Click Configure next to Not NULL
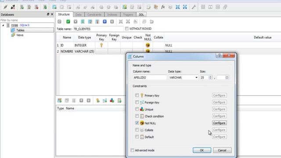 220,123
